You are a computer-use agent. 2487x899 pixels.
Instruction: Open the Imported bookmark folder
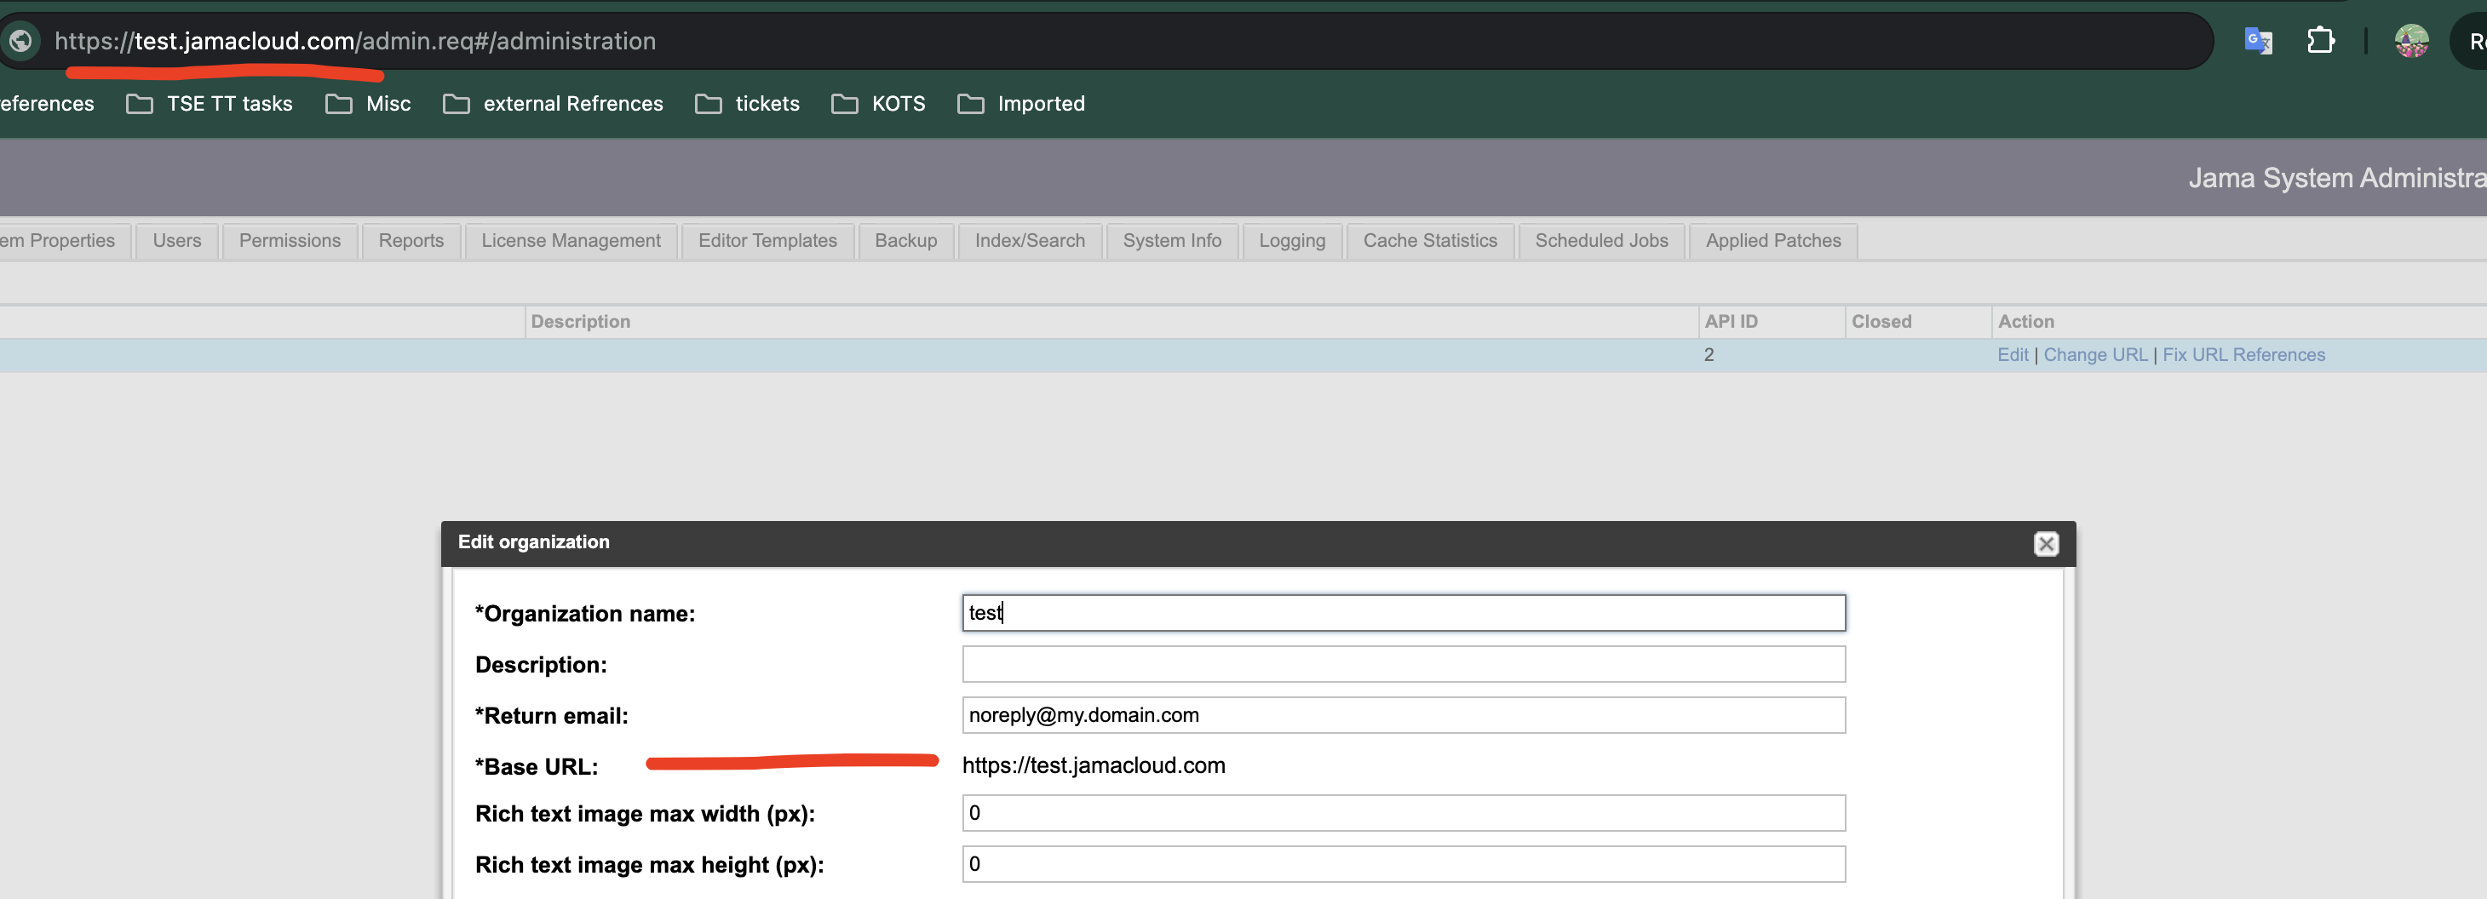click(x=1020, y=104)
